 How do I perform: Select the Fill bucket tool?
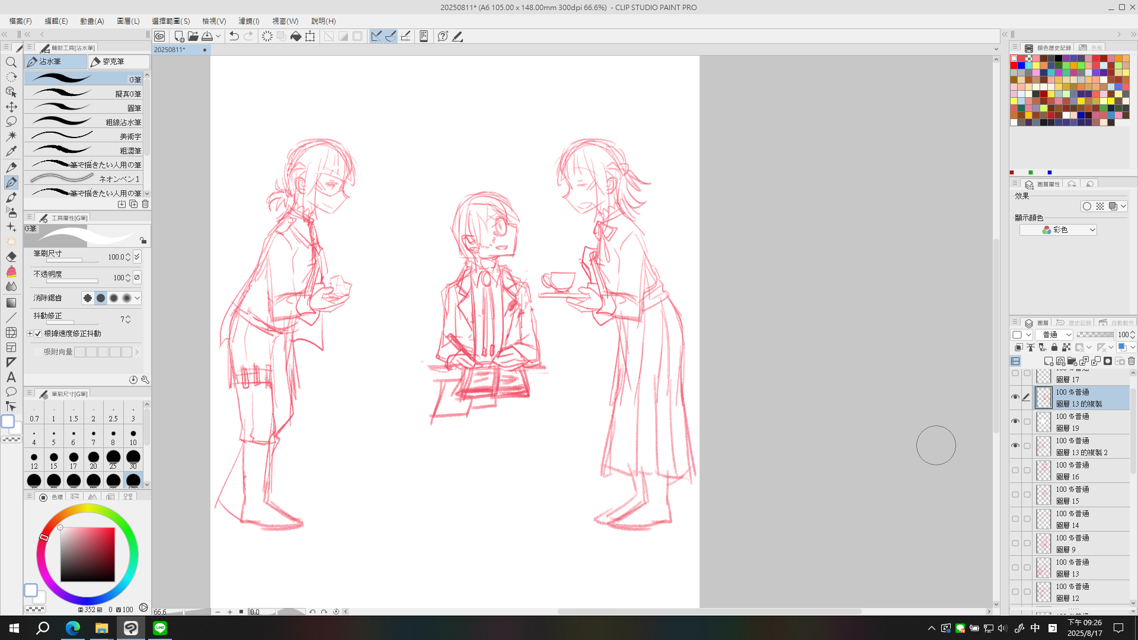tap(11, 271)
